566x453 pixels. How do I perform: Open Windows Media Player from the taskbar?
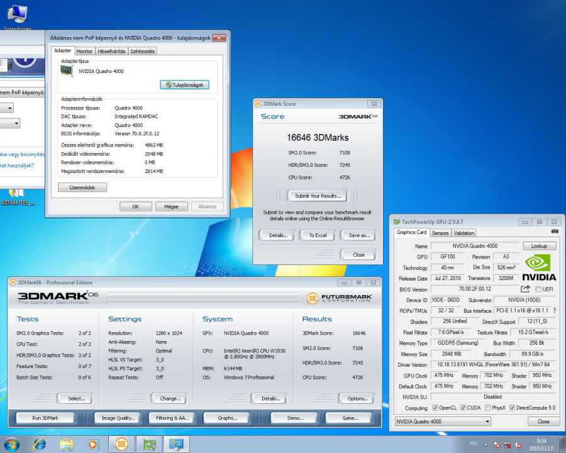[93, 444]
